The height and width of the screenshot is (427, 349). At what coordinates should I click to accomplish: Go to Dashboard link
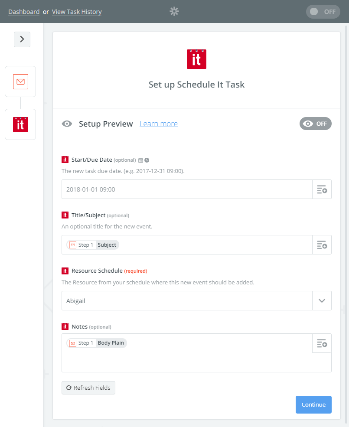pyautogui.click(x=24, y=12)
